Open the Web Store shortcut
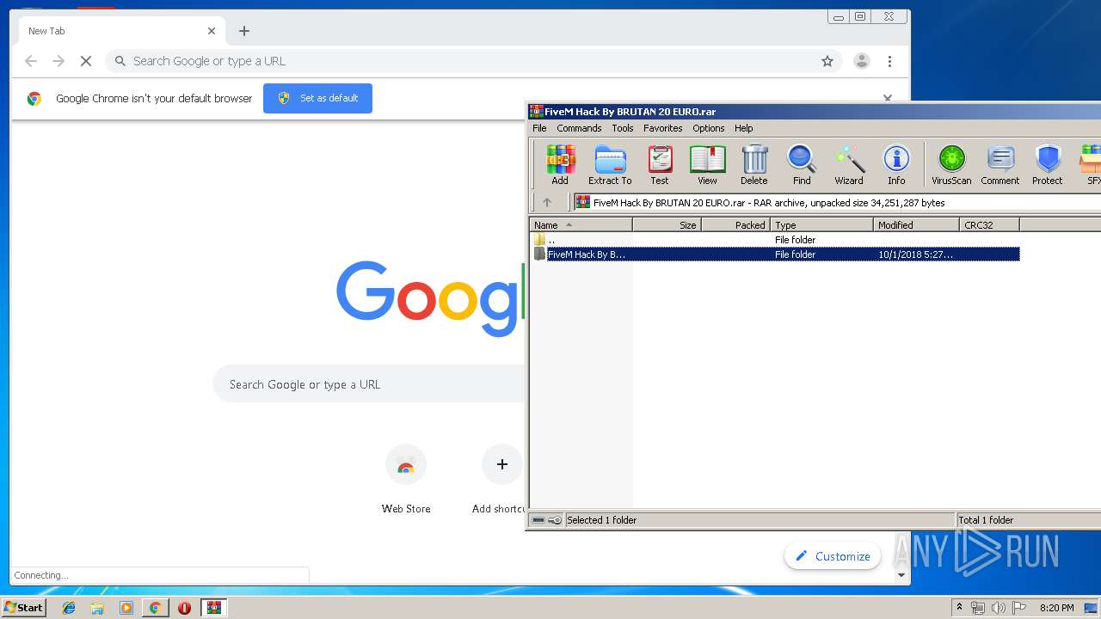The width and height of the screenshot is (1101, 619). [x=406, y=480]
